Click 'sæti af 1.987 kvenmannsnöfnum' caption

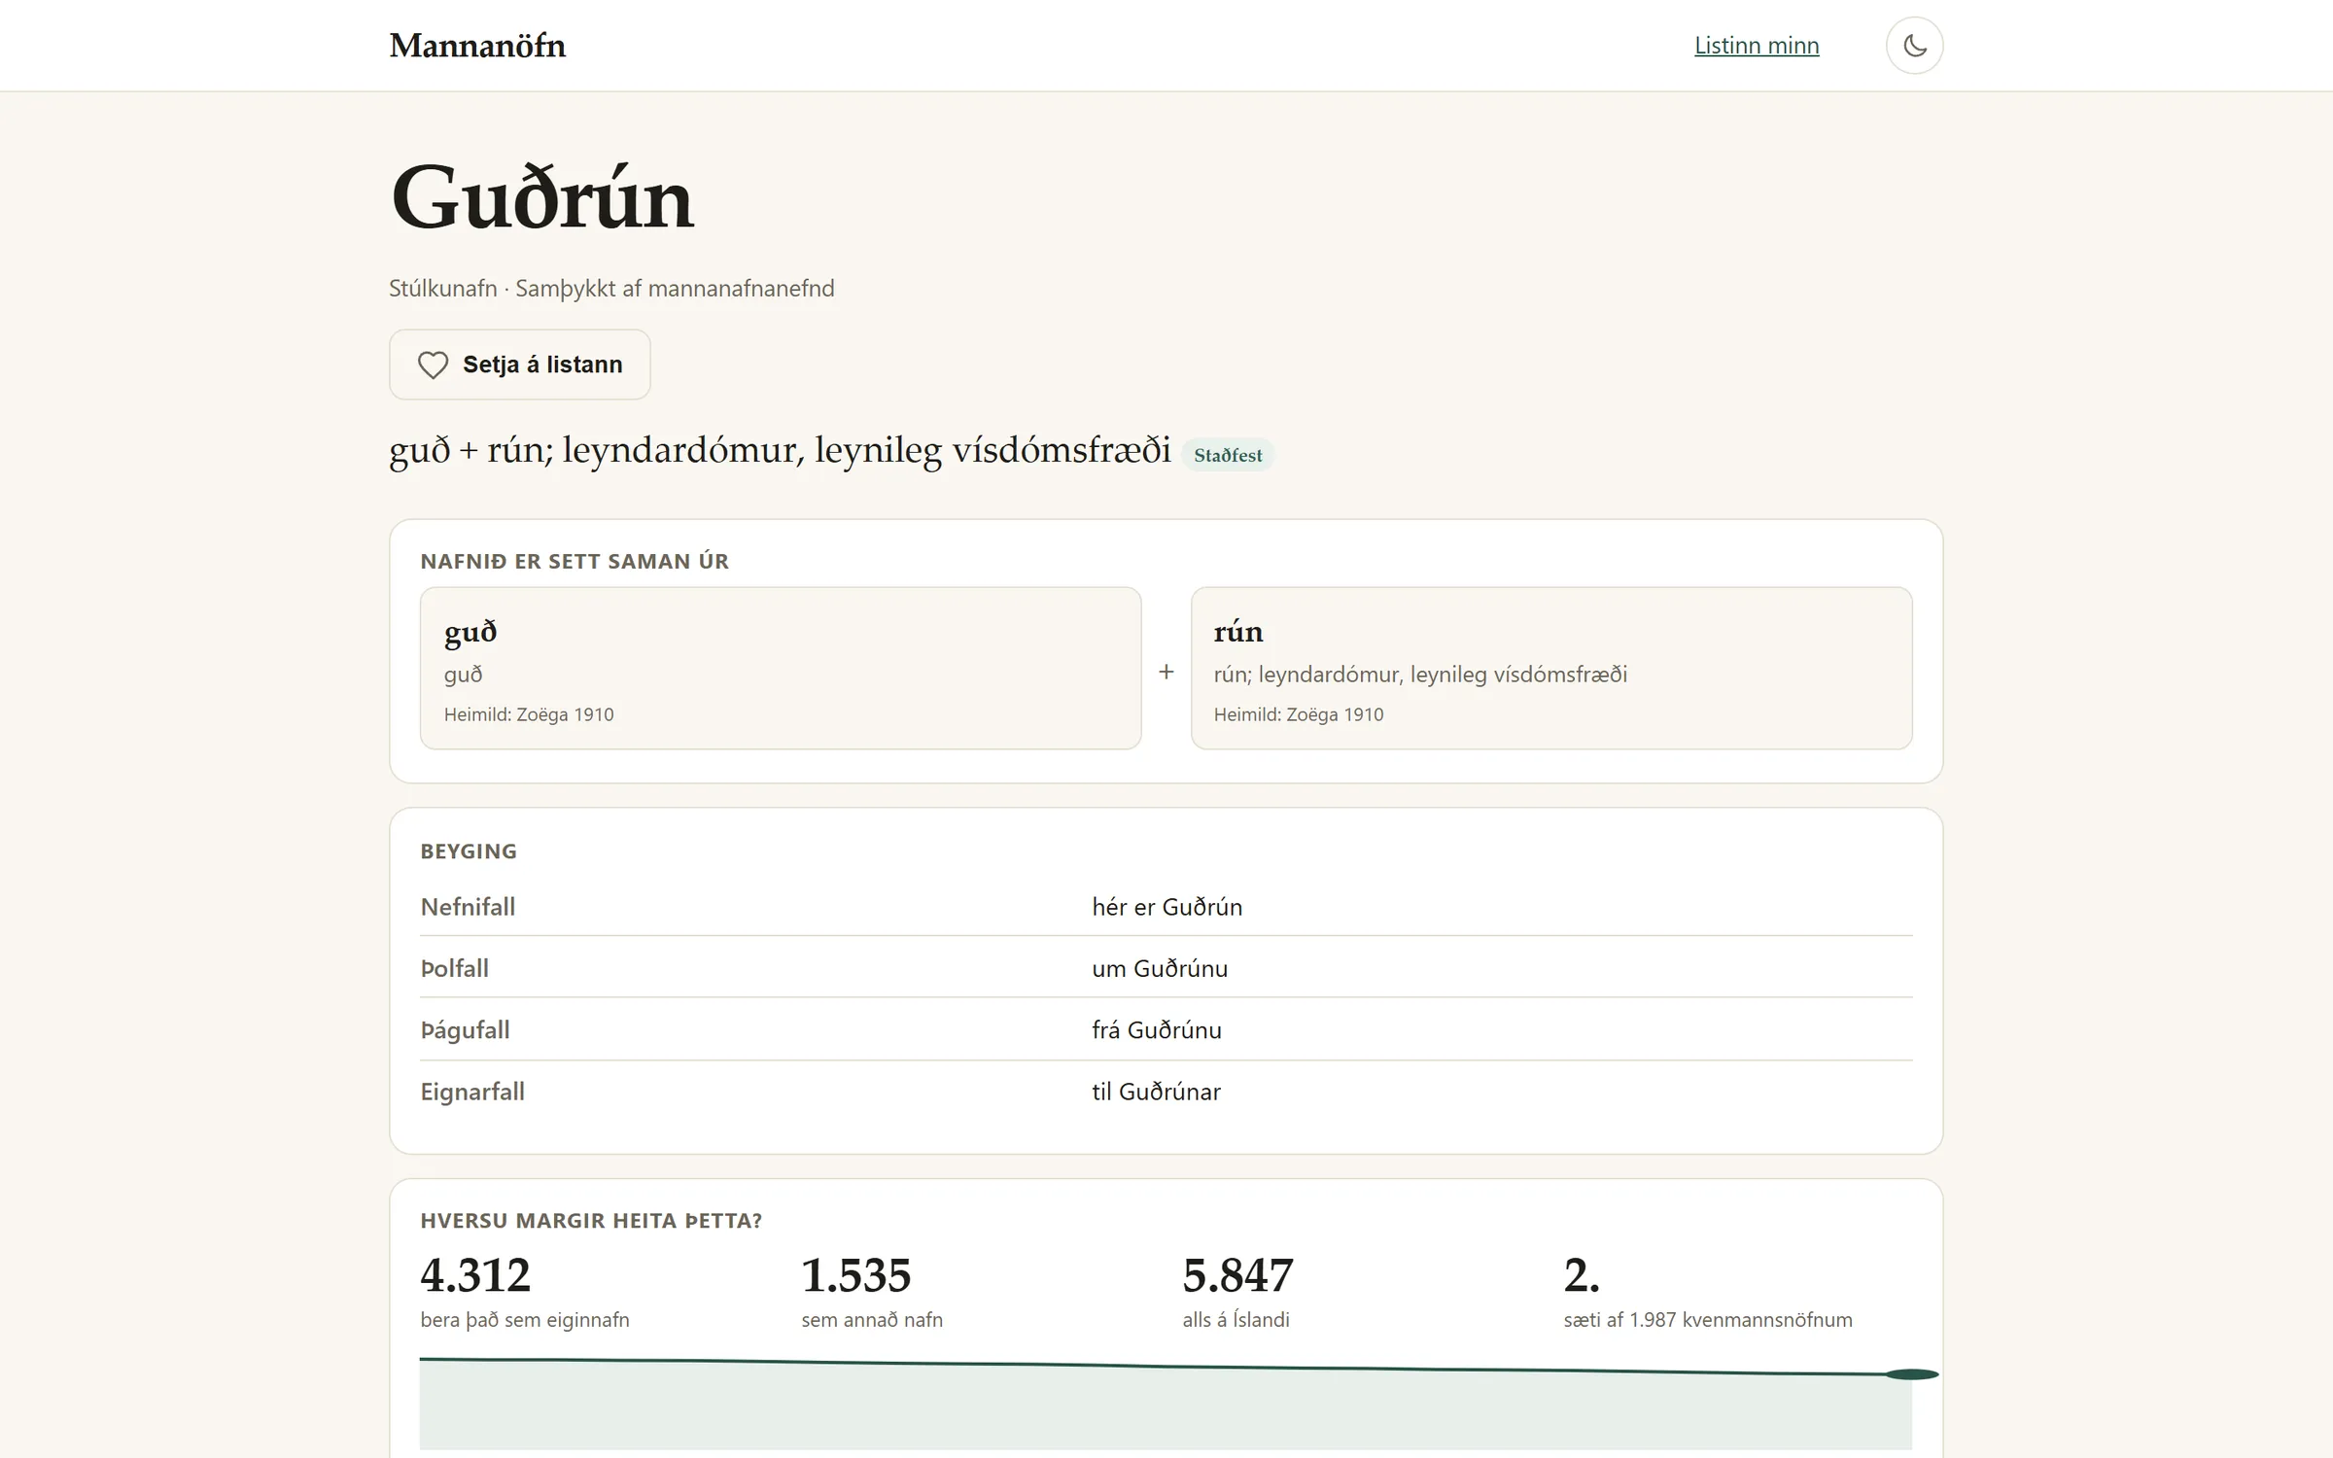[1708, 1320]
